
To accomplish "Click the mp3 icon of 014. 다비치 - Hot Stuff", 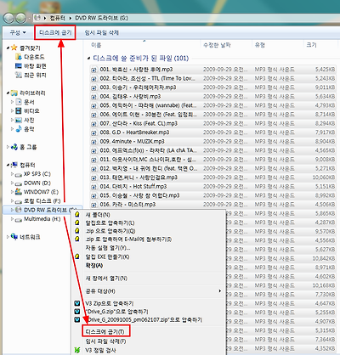I will [94, 187].
